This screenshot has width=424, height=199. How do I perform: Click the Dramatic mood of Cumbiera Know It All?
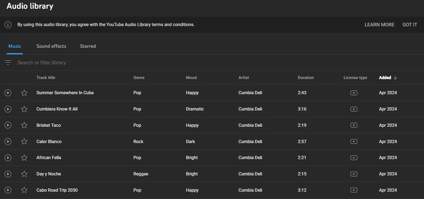tap(195, 109)
